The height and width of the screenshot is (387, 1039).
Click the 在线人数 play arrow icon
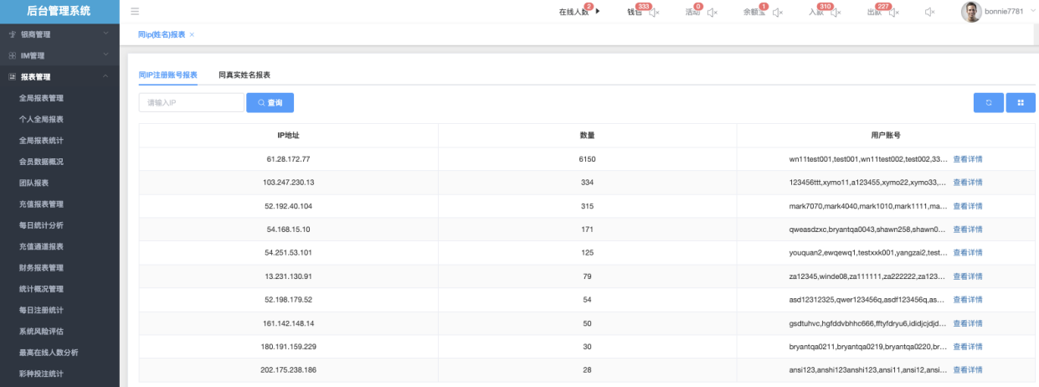click(x=598, y=12)
